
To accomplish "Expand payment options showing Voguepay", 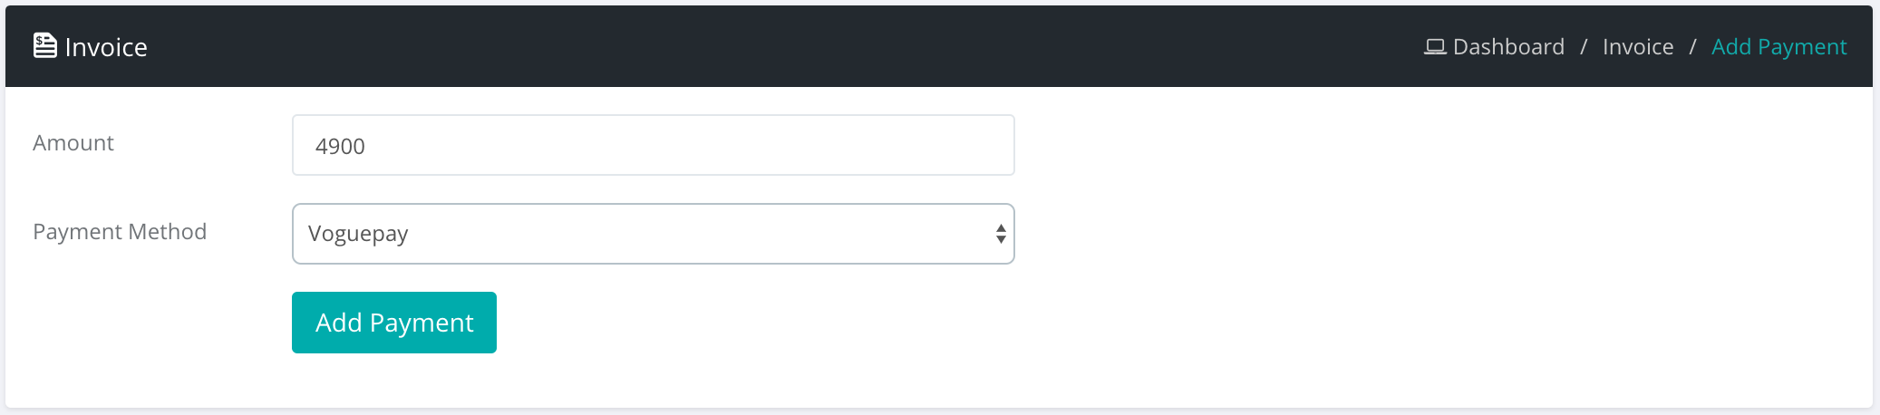I will pos(653,234).
